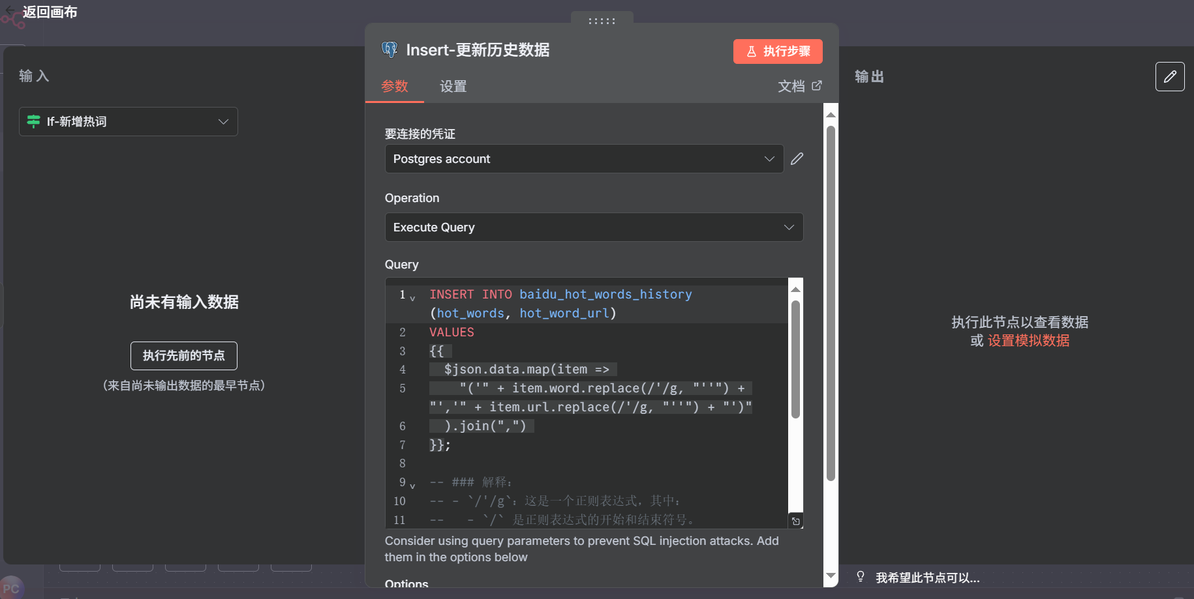Expand the Execute Query operation dropdown

(x=594, y=227)
